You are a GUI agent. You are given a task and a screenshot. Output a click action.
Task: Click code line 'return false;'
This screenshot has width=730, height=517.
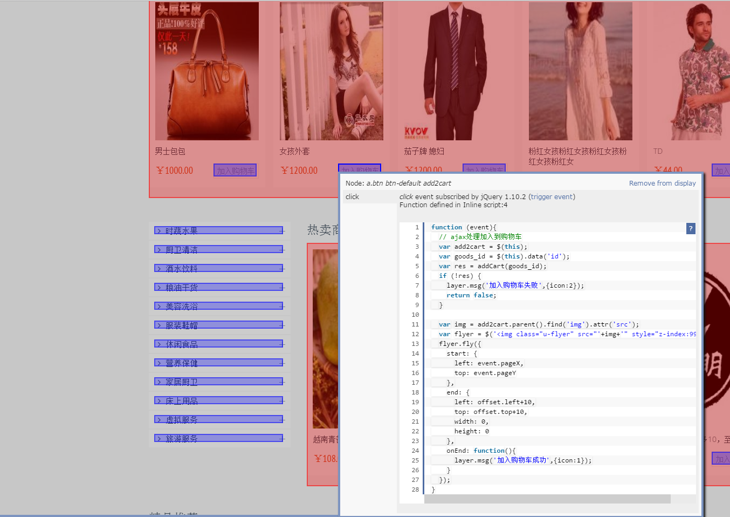point(471,295)
